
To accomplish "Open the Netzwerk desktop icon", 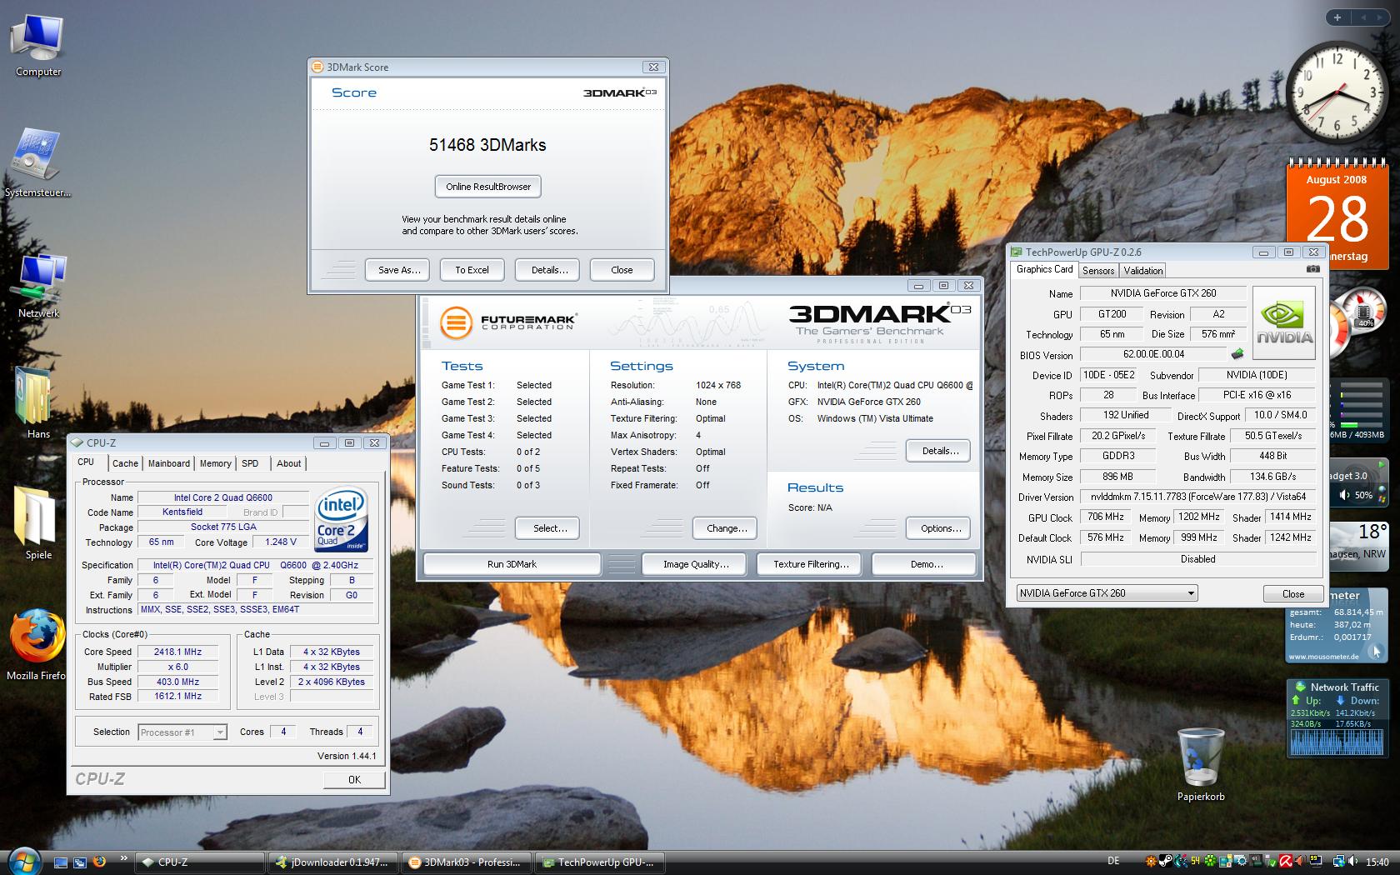I will click(x=38, y=285).
